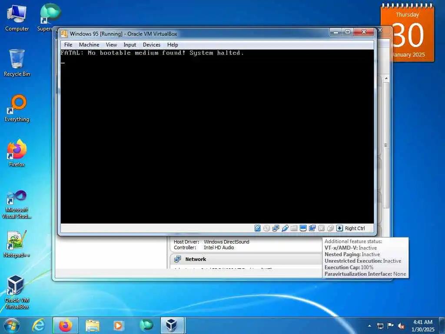The image size is (445, 334).
Task: Click the keyboard capture arrow icon
Action: [339, 228]
